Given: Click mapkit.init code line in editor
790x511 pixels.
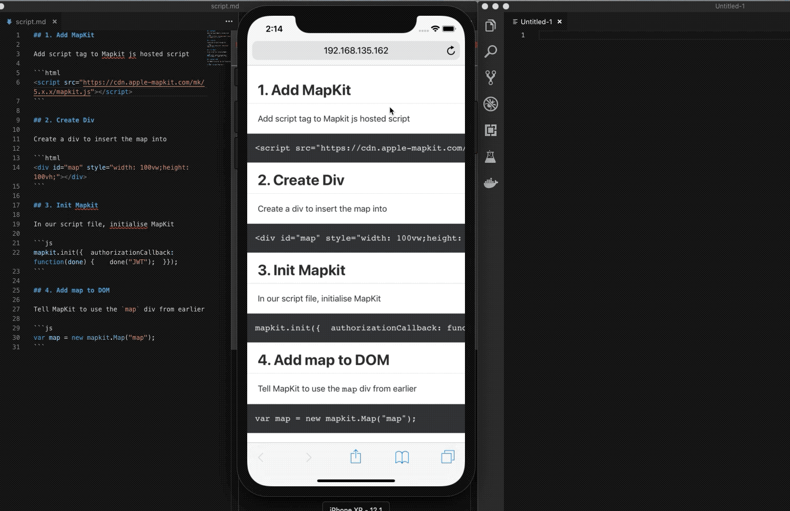Looking at the screenshot, I should (x=106, y=257).
